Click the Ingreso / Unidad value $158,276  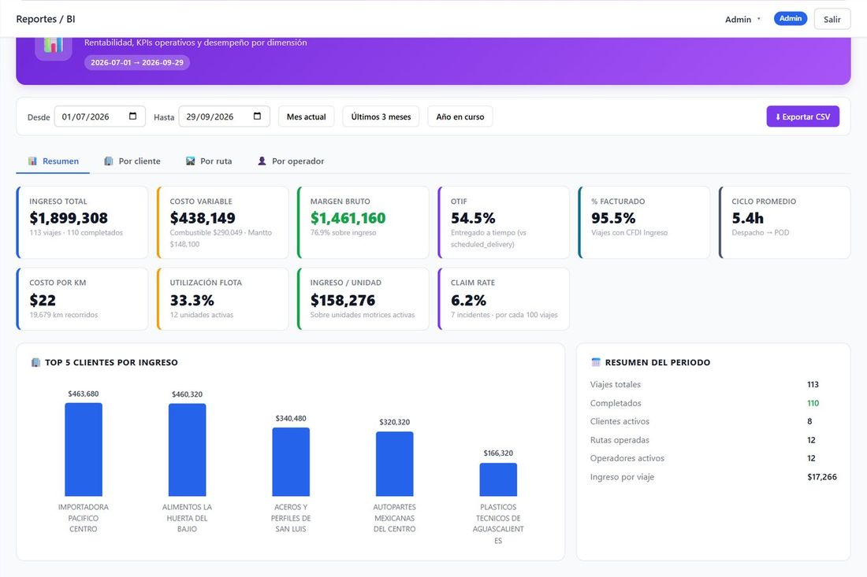[343, 301]
